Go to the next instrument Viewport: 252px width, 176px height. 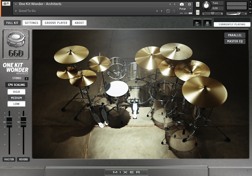175,4
